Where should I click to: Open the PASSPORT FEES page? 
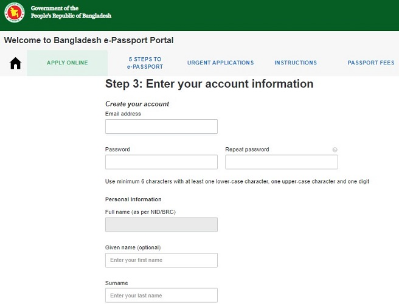[x=371, y=63]
